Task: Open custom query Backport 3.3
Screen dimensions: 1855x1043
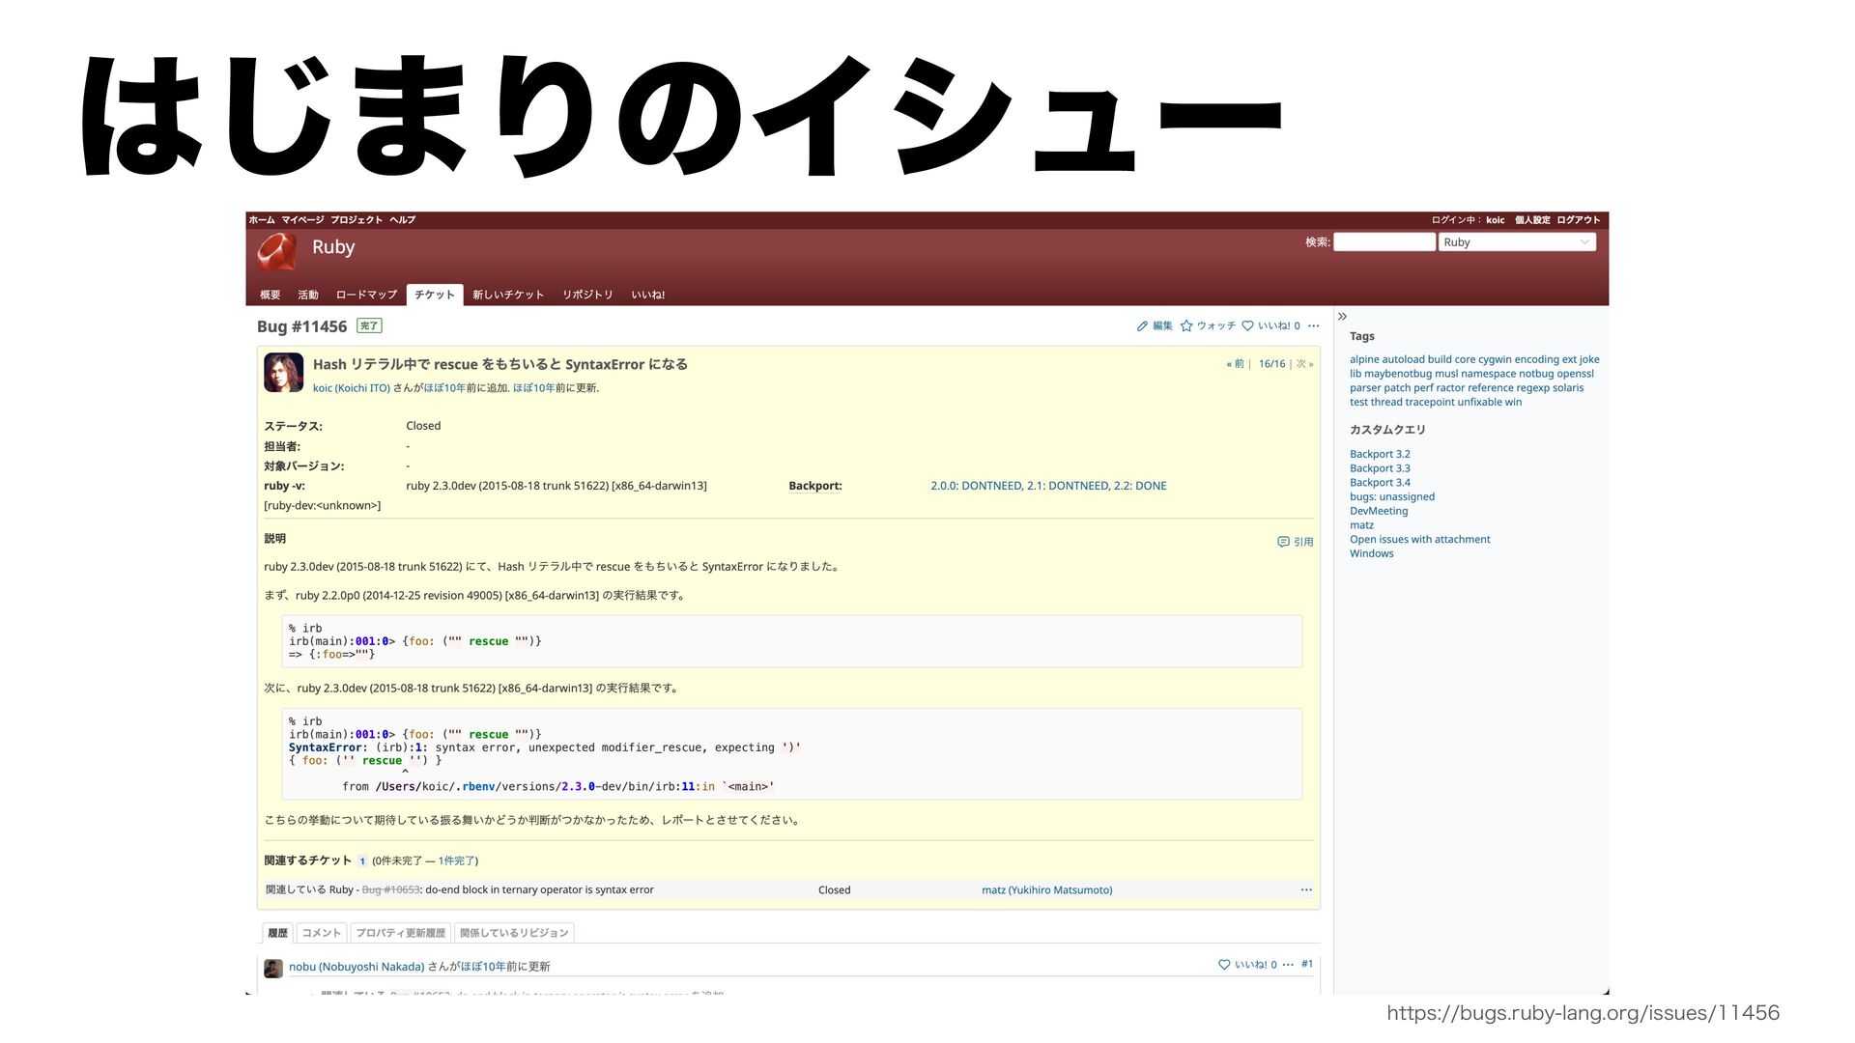Action: (x=1380, y=468)
